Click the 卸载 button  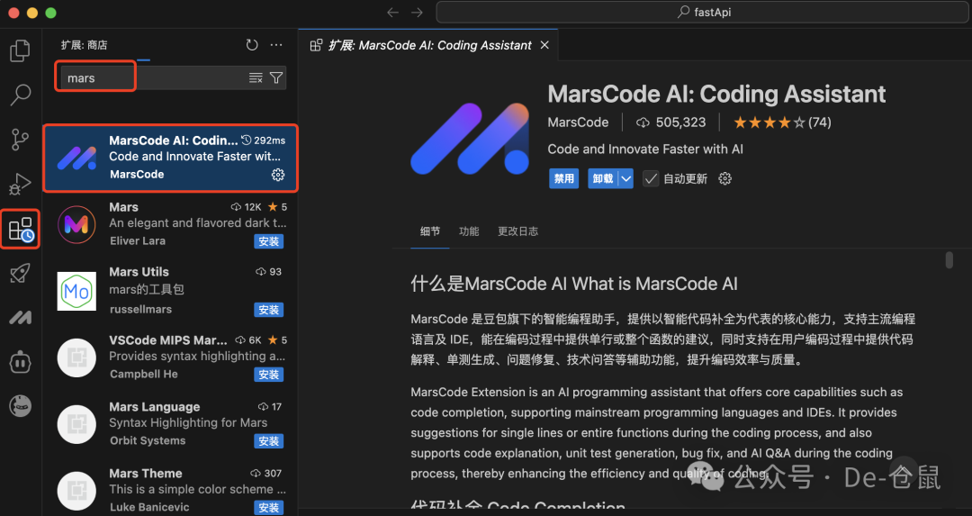click(602, 178)
